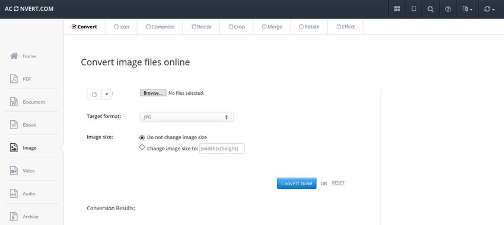
Task: Open the PDF sidebar label
Action: tap(27, 79)
